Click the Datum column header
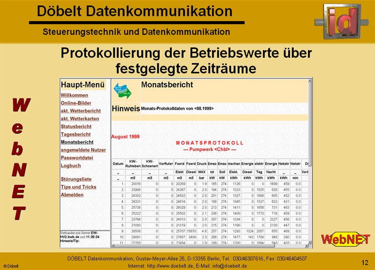Screen dimensions: 375x270 [118, 164]
